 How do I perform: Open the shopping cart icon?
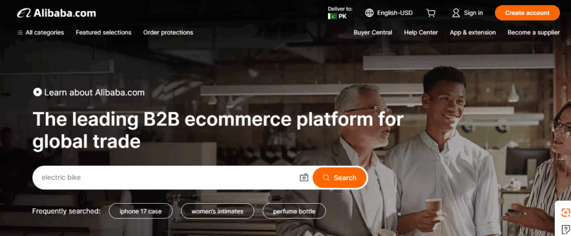click(x=431, y=13)
